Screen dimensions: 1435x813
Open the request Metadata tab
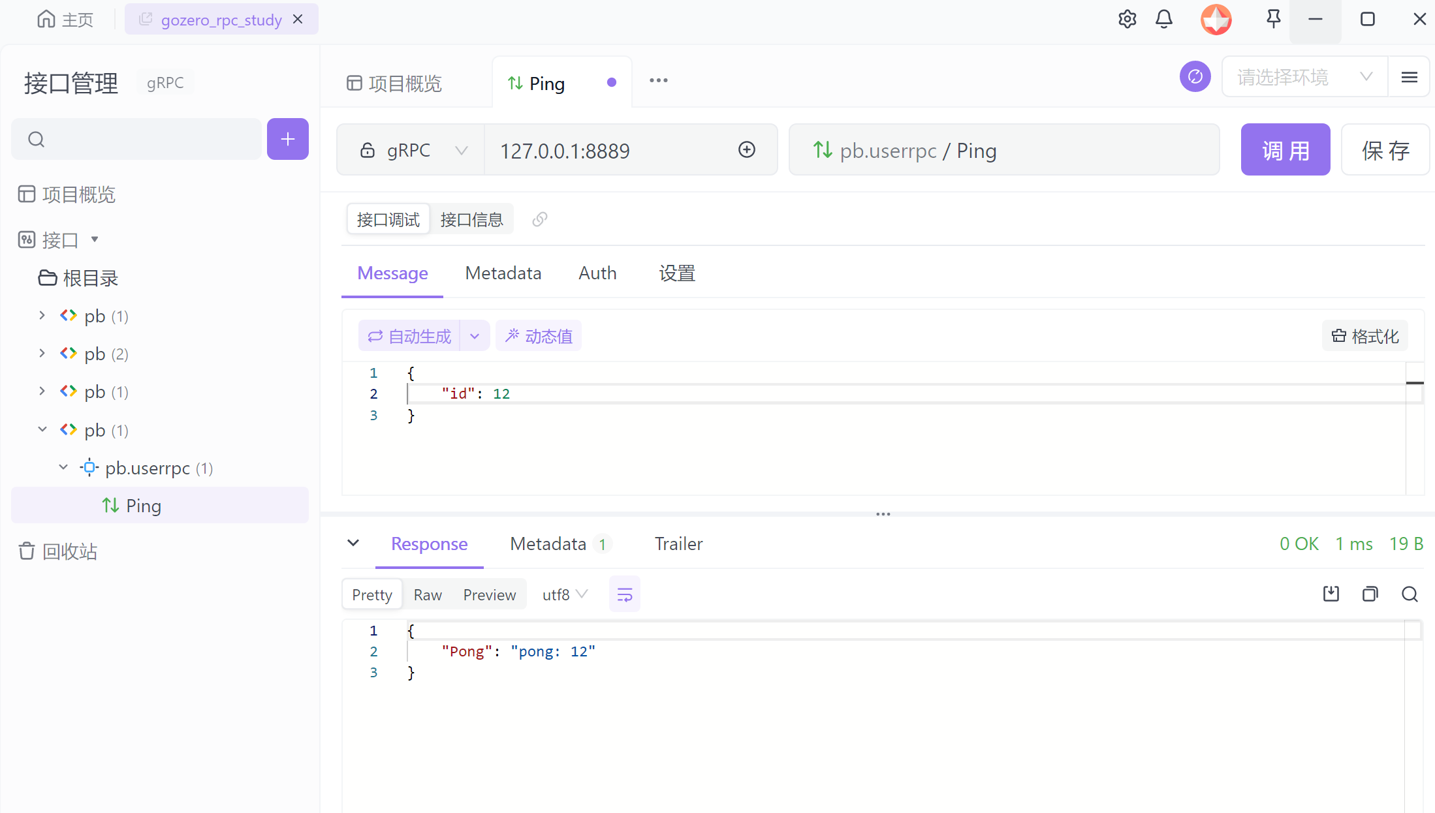[503, 273]
